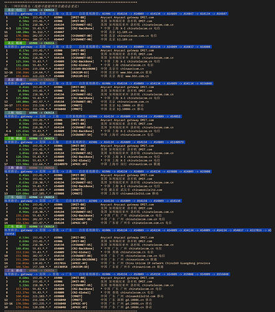Image resolution: width=275 pixels, height=312 pixels.
Task: Click the Shanghai Mobile path line containing 湖北
Action: [108, 172]
